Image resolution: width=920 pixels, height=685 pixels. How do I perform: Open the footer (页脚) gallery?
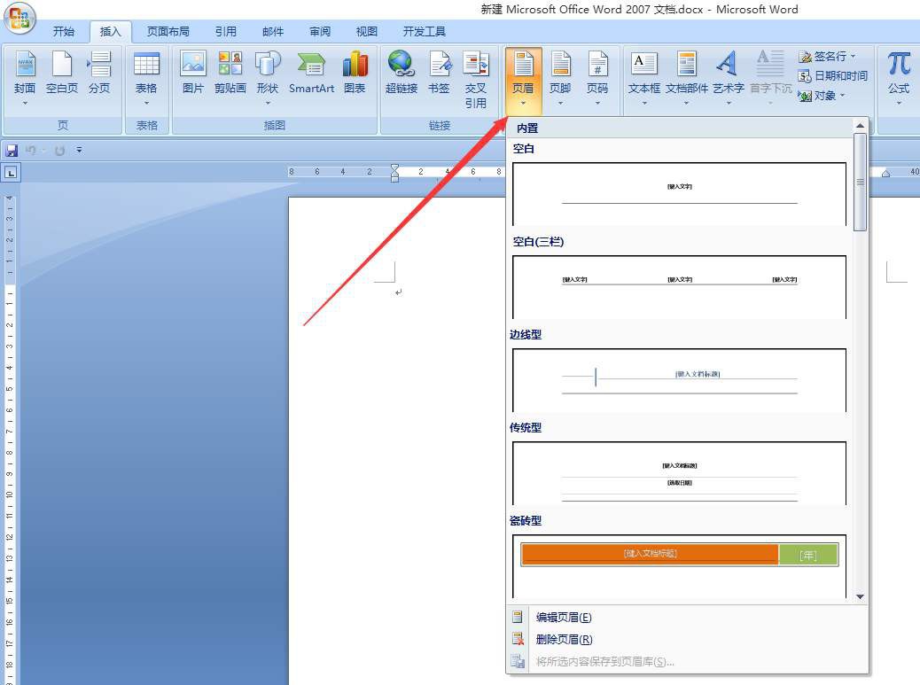click(560, 79)
